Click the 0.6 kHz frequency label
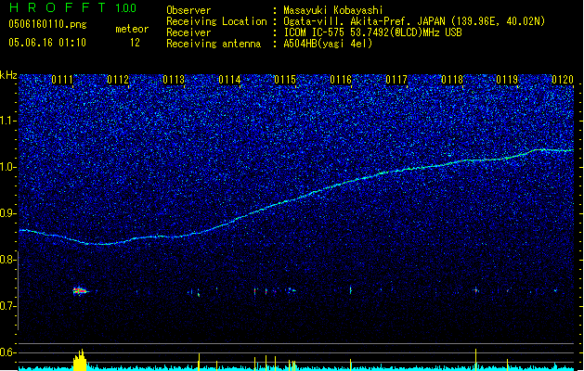584x371 pixels. click(8, 352)
